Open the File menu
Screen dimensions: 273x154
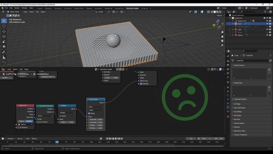(6, 8)
